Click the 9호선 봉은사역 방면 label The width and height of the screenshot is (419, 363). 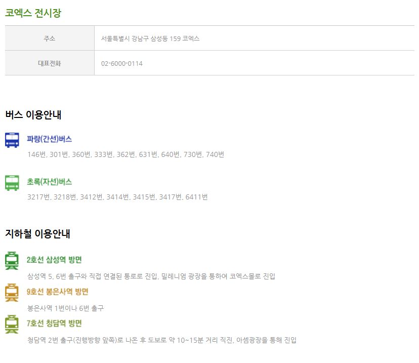coord(58,292)
